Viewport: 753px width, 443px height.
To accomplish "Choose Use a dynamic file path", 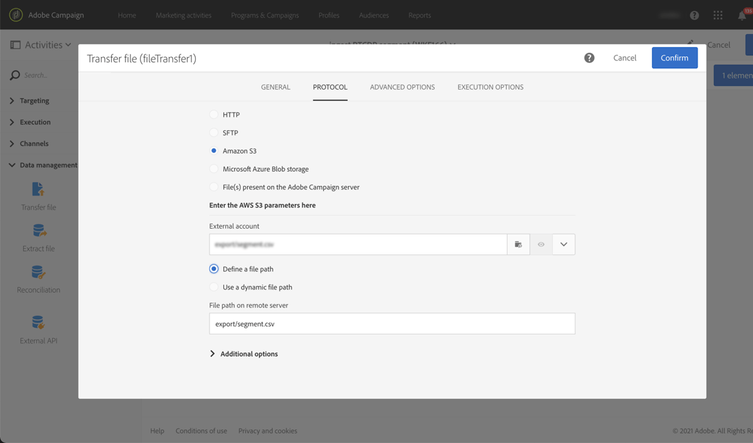I will coord(213,287).
